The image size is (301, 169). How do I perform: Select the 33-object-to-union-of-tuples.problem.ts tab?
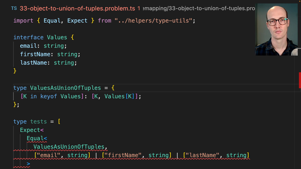pos(77,8)
